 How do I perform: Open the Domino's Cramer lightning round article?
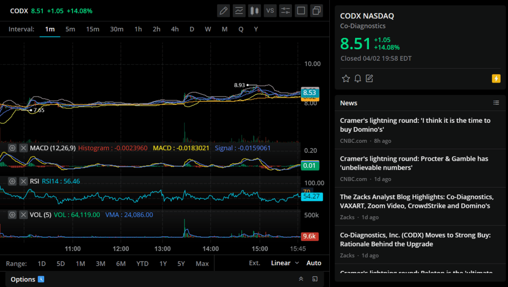(415, 125)
